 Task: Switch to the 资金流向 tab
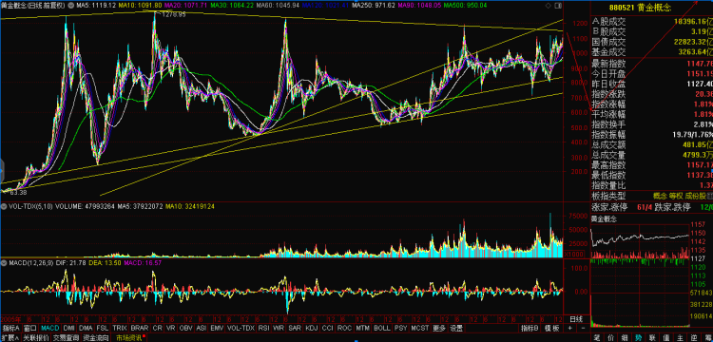94,338
